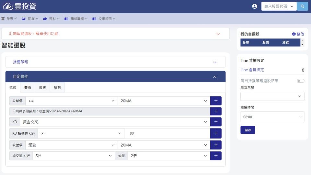311x175 pixels.
Task: Toggle 每日推播策略選股結果 switch
Action: [300, 81]
